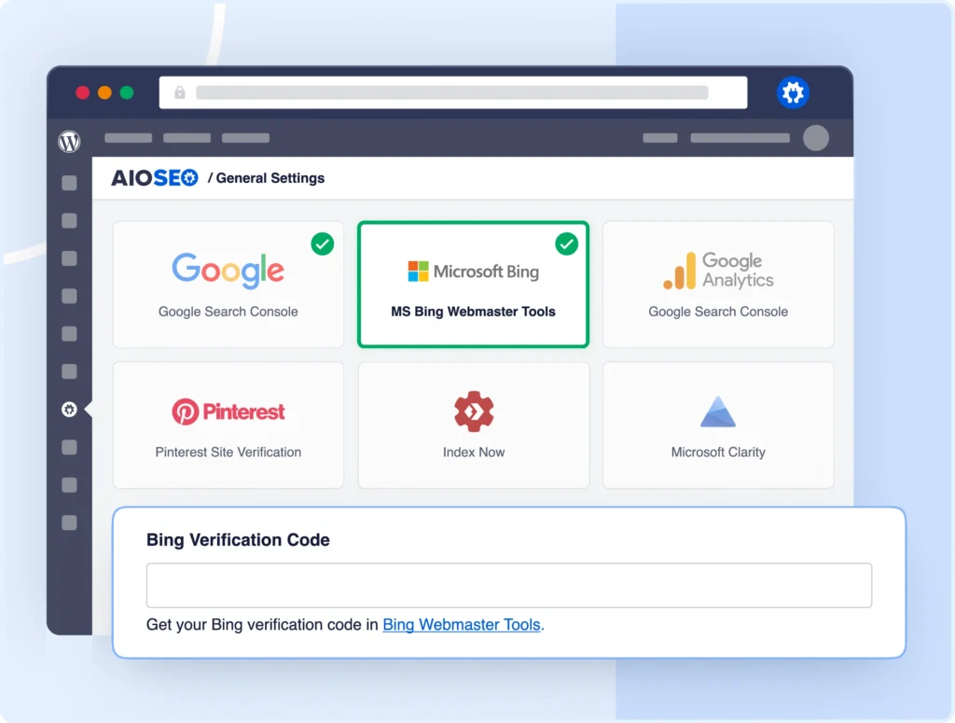Switch to the Pinterest Site Verification card
955x723 pixels.
click(x=228, y=425)
